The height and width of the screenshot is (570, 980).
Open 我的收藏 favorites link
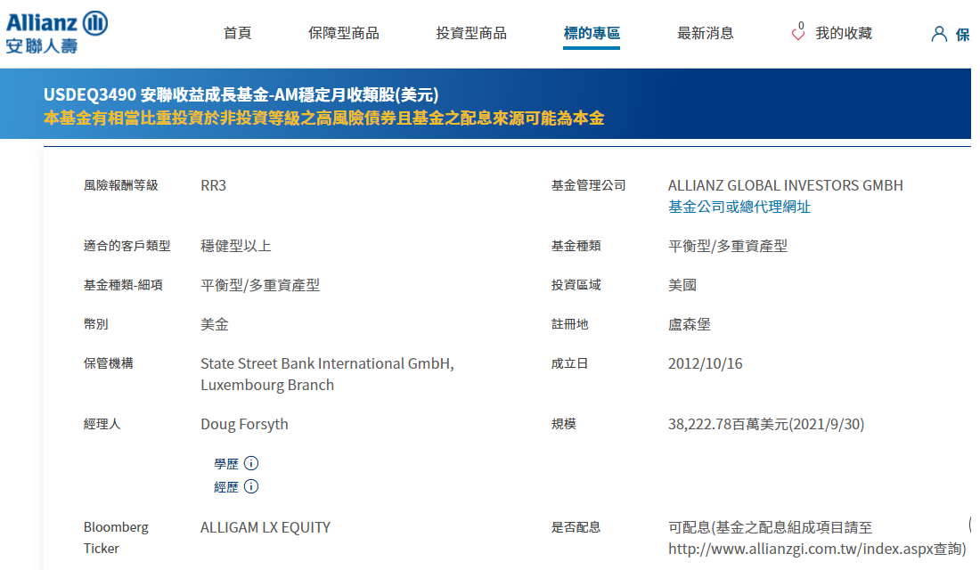(x=843, y=33)
